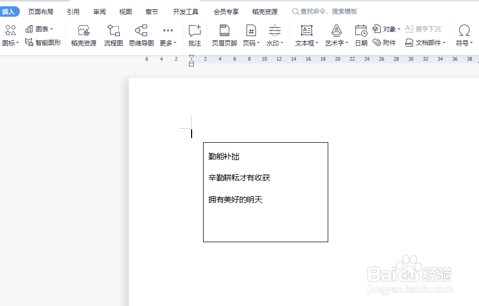Expand the 对象 dropdown arrow
This screenshot has height=306, width=479.
tap(399, 29)
